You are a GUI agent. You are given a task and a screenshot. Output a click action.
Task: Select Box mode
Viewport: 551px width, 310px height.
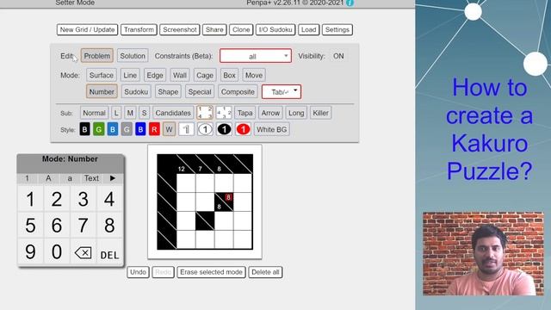tap(229, 75)
